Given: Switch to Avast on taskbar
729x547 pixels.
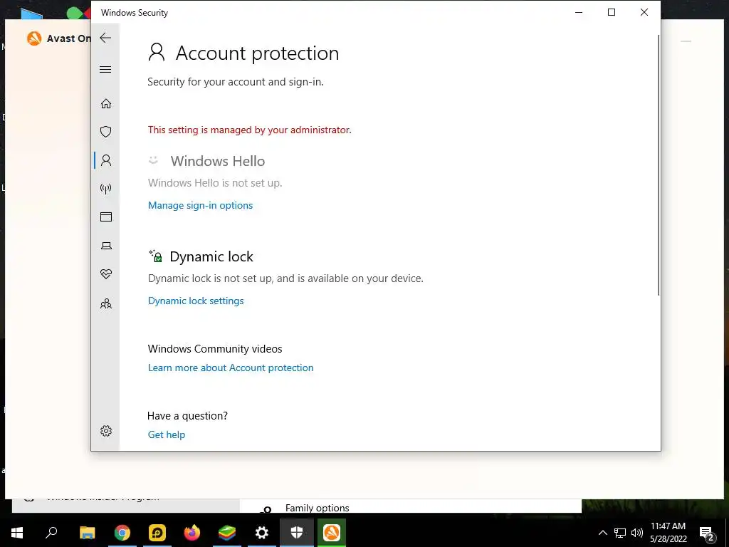Looking at the screenshot, I should pos(332,533).
